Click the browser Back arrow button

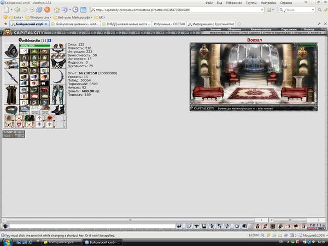coord(17,10)
